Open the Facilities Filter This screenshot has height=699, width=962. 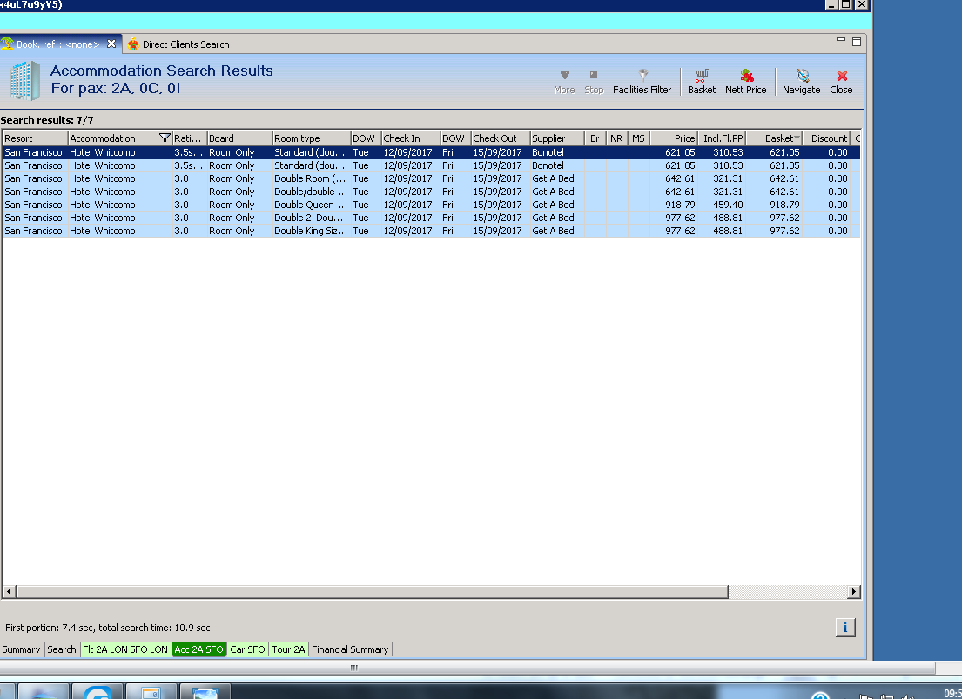(x=642, y=82)
